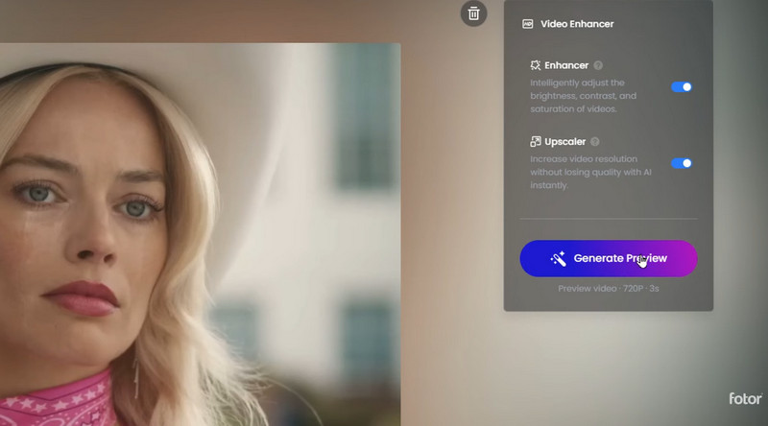Click the Enhancer sparkle icon
Image resolution: width=768 pixels, height=426 pixels.
click(x=536, y=65)
